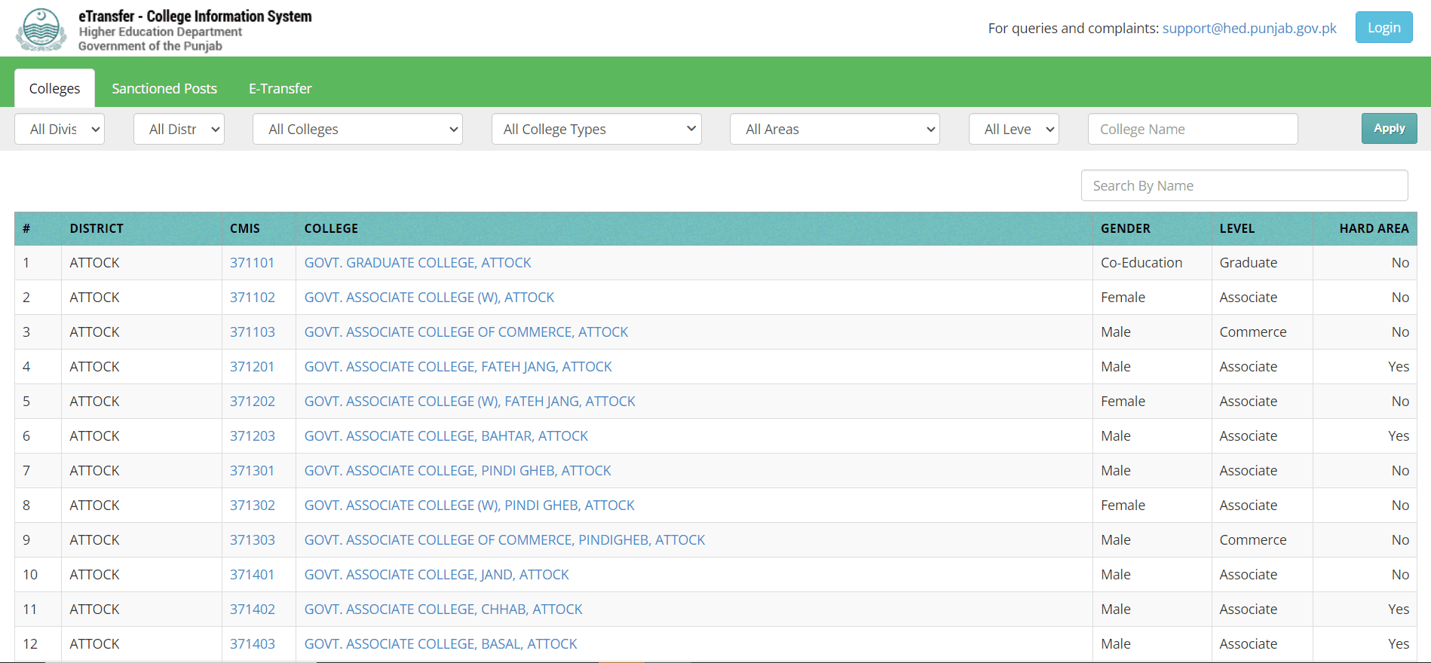Viewport: 1431px width, 663px height.
Task: Apply the selected college filters
Action: point(1389,128)
